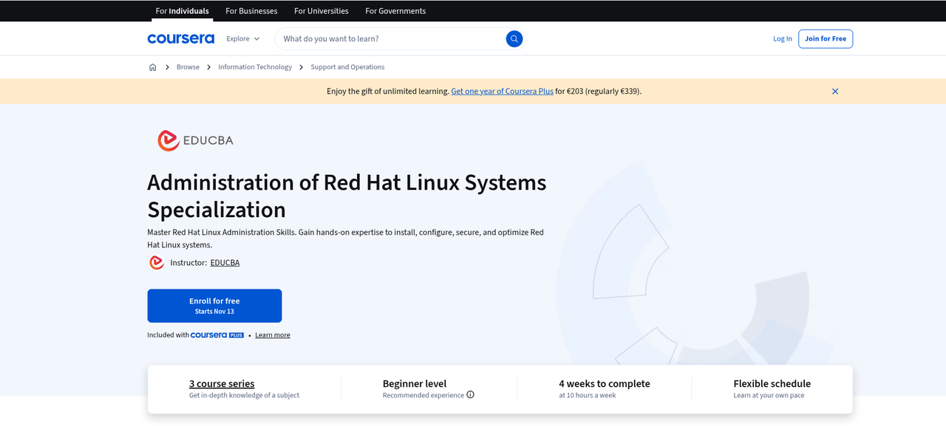Switch to For Universities tab
946x426 pixels.
coord(321,11)
